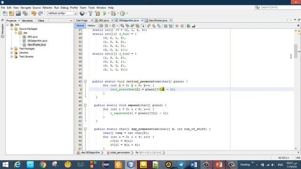Image resolution: width=301 pixels, height=169 pixels.
Task: Click the Uncomment code icon
Action: pos(193,26)
